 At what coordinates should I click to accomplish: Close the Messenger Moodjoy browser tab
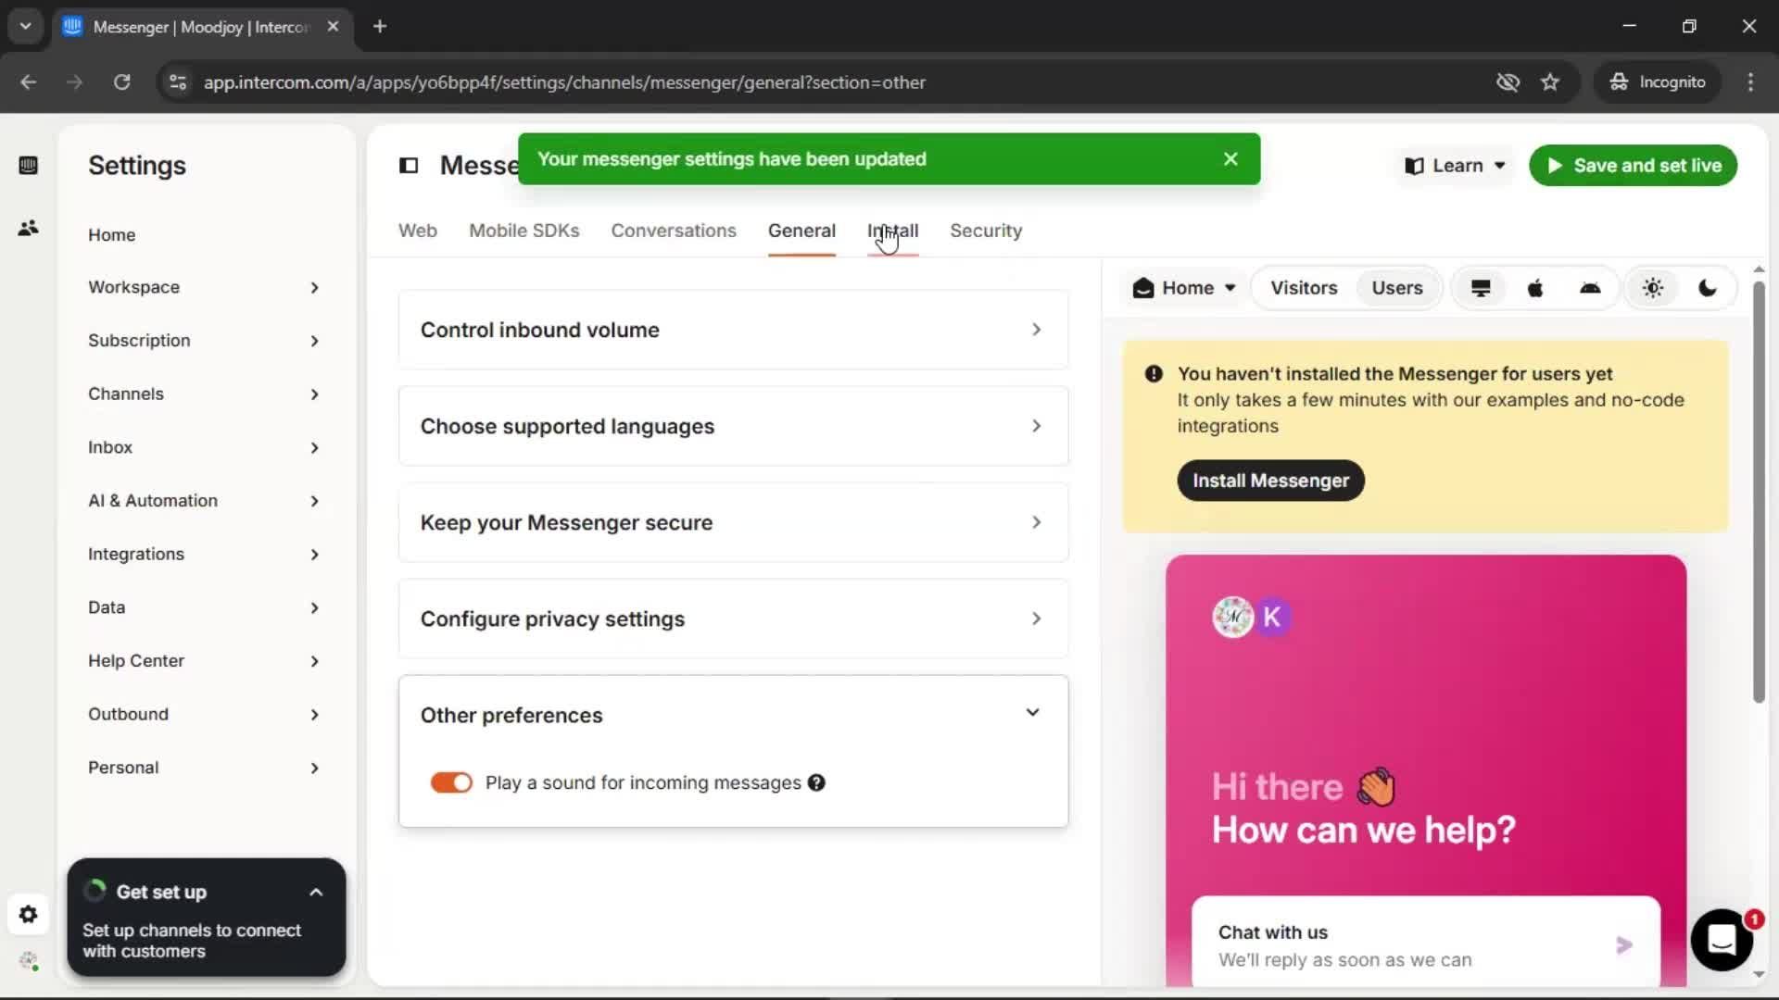coord(333,26)
